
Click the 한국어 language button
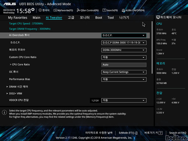coord(46,10)
